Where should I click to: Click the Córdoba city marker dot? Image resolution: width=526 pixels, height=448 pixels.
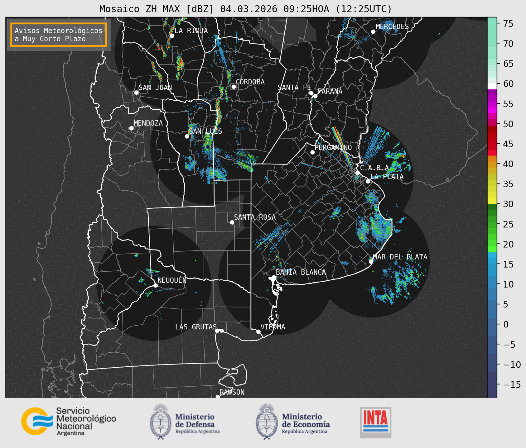pyautogui.click(x=234, y=87)
